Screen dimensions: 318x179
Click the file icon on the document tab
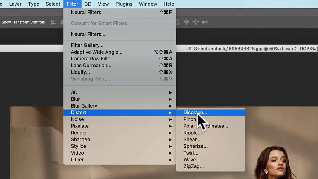(x=190, y=49)
